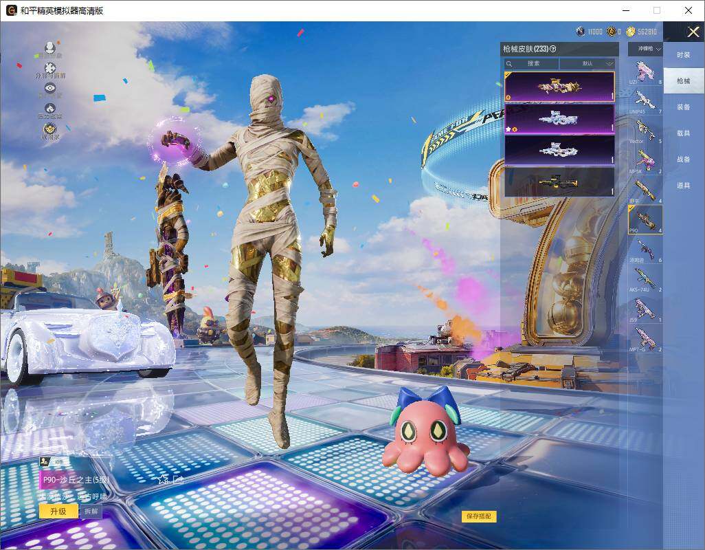Click the 搜索 search field
The image size is (705, 550).
(531, 64)
